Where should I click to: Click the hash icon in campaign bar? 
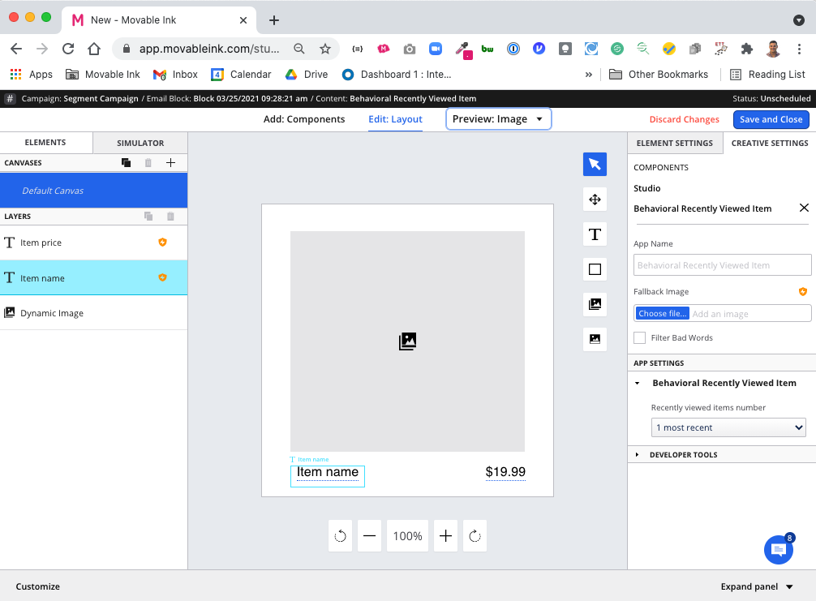click(x=10, y=98)
